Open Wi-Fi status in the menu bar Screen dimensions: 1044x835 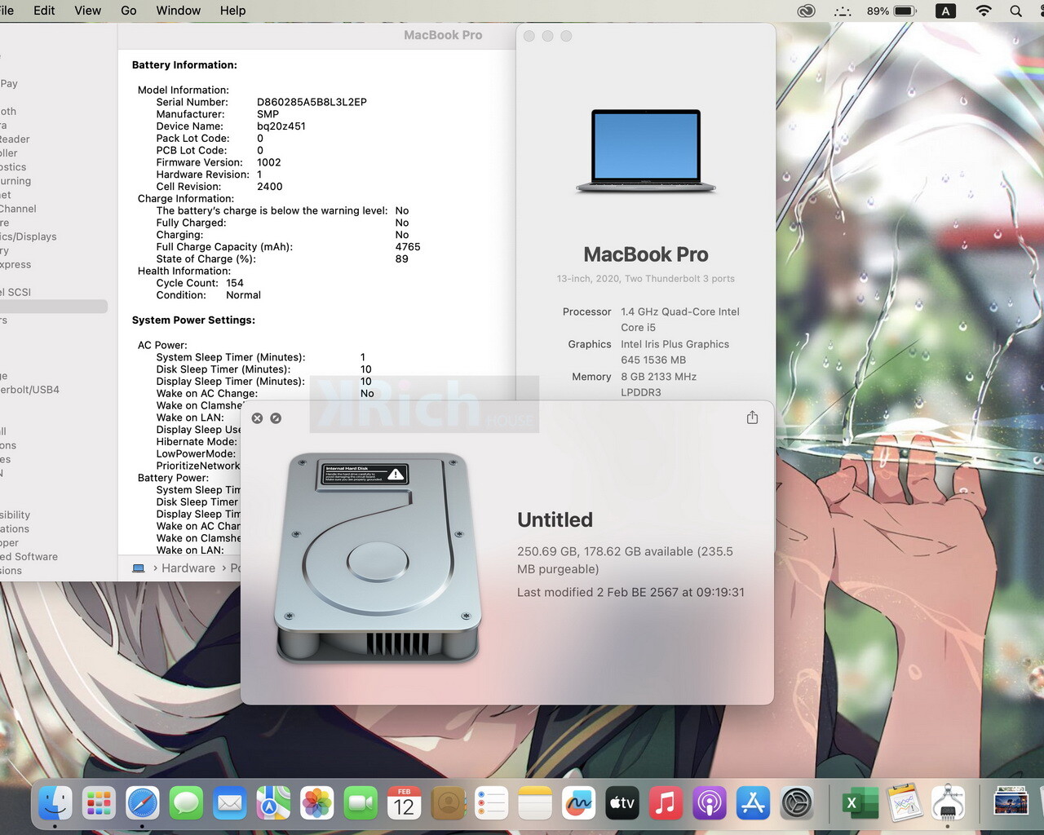pyautogui.click(x=984, y=11)
